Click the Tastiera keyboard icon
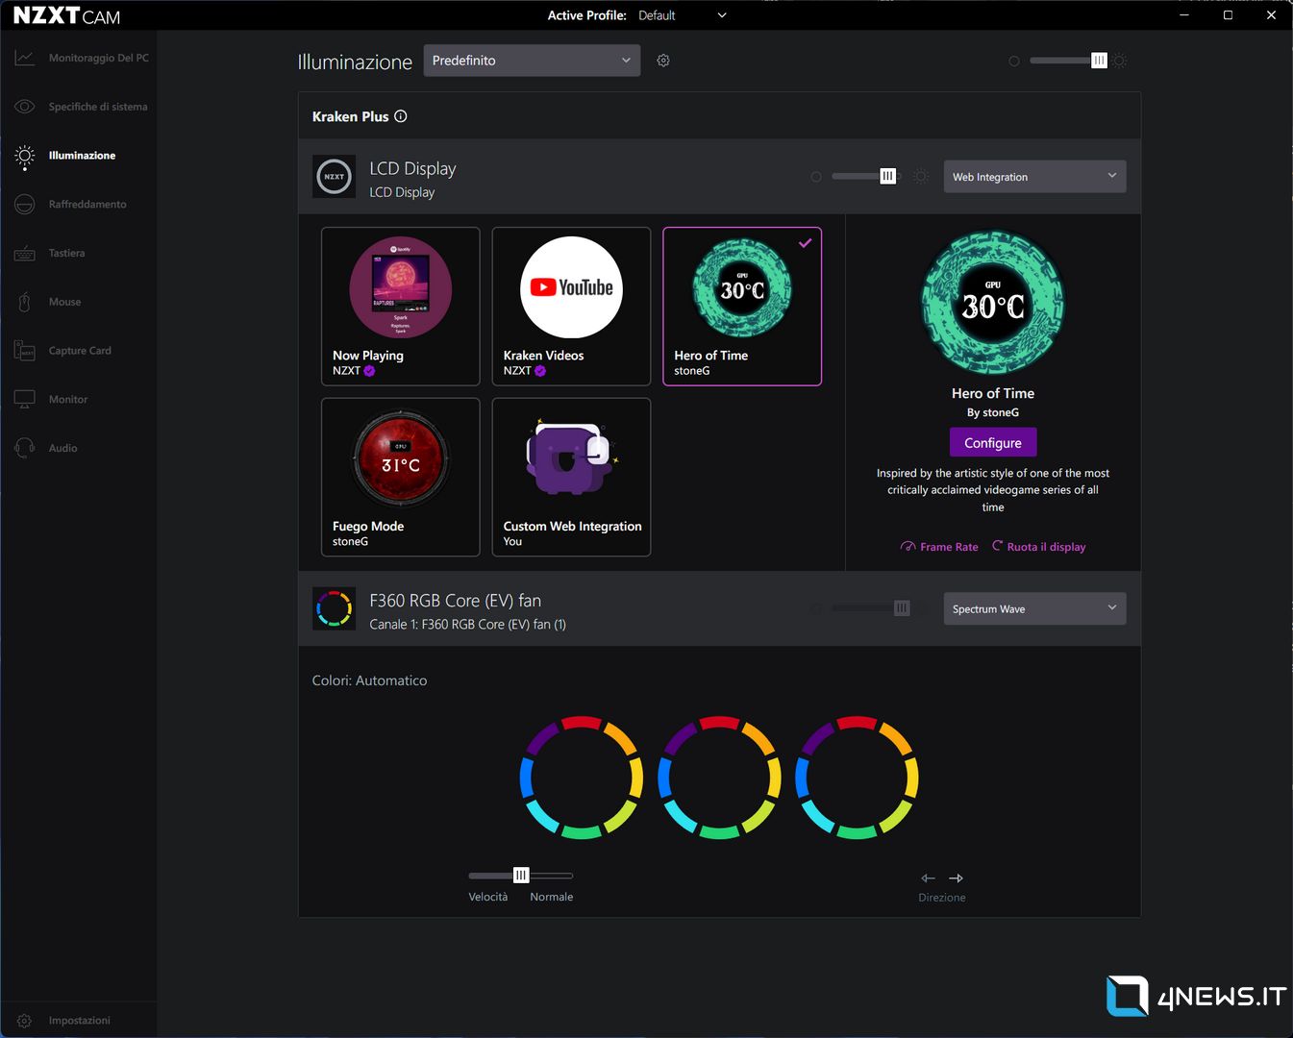1293x1038 pixels. pos(25,254)
